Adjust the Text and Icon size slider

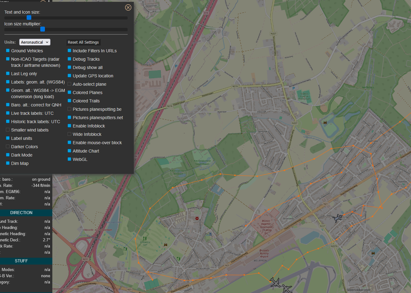29,18
